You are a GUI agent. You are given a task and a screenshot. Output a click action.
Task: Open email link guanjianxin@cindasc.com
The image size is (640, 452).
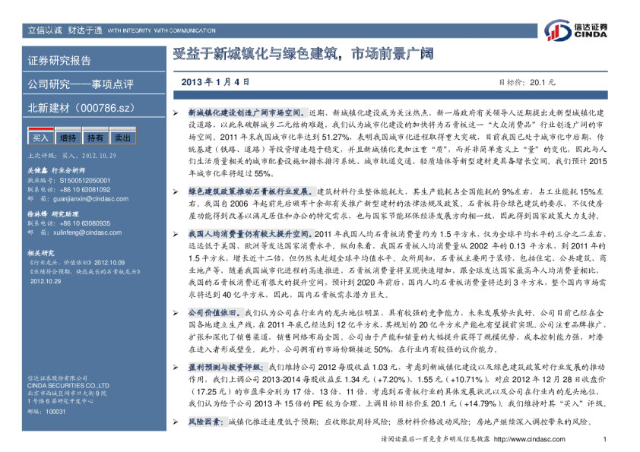(90, 197)
